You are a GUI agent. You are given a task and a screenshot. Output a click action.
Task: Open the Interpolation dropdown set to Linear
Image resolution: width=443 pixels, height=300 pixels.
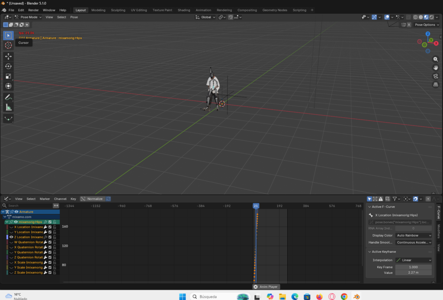414,260
